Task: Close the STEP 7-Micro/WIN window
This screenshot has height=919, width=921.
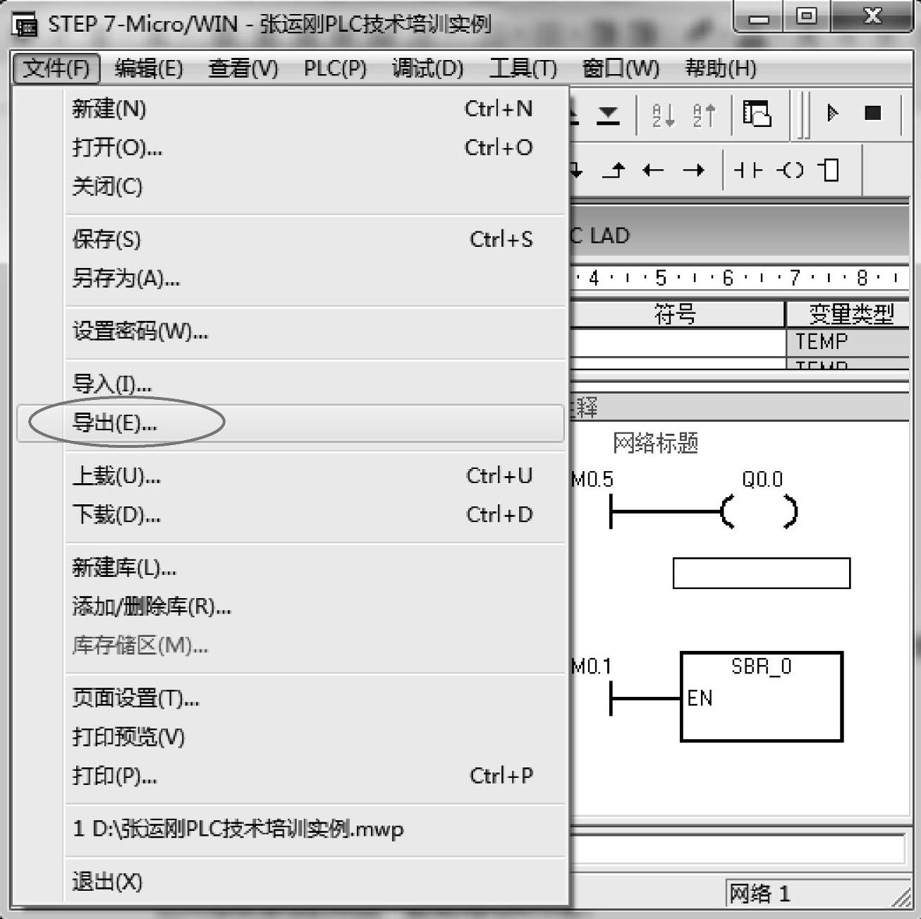Action: click(872, 17)
